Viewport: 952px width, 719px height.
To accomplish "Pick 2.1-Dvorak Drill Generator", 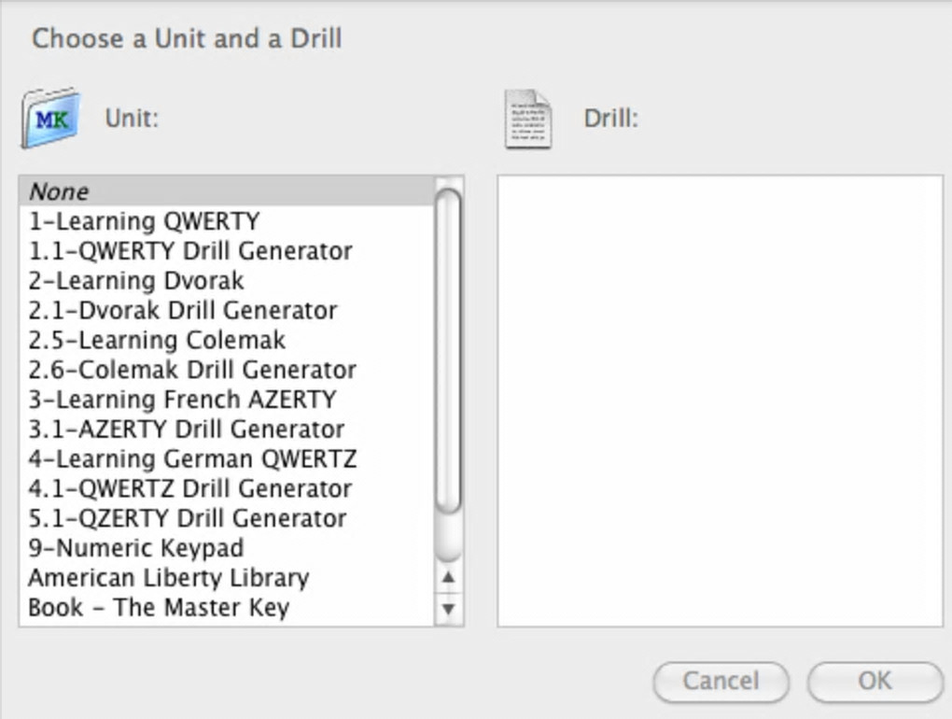I will (x=183, y=311).
